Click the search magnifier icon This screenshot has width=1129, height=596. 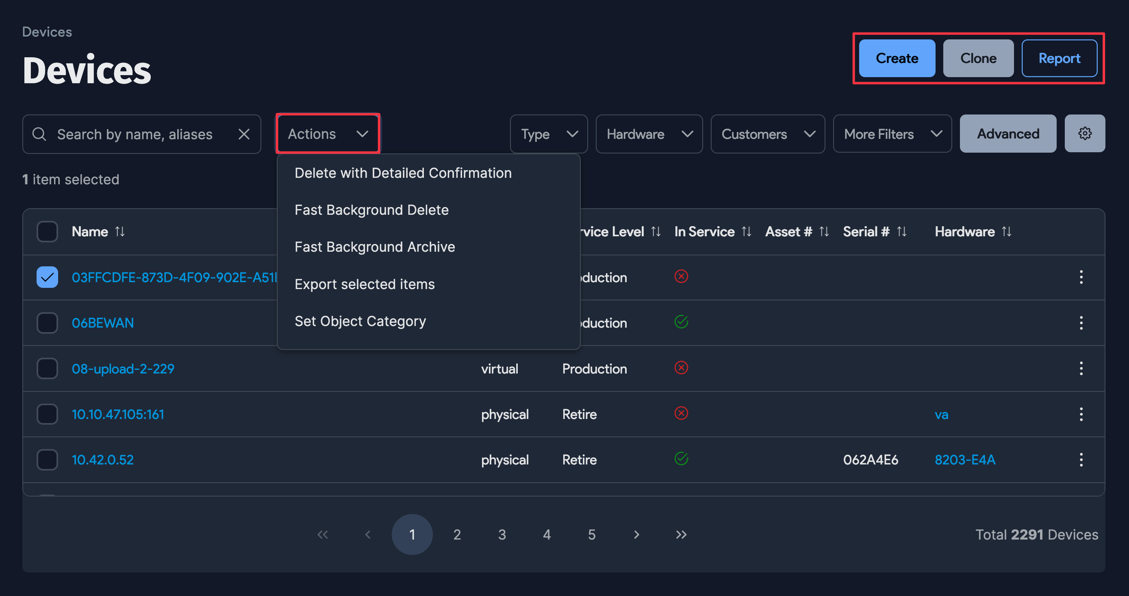coord(39,134)
